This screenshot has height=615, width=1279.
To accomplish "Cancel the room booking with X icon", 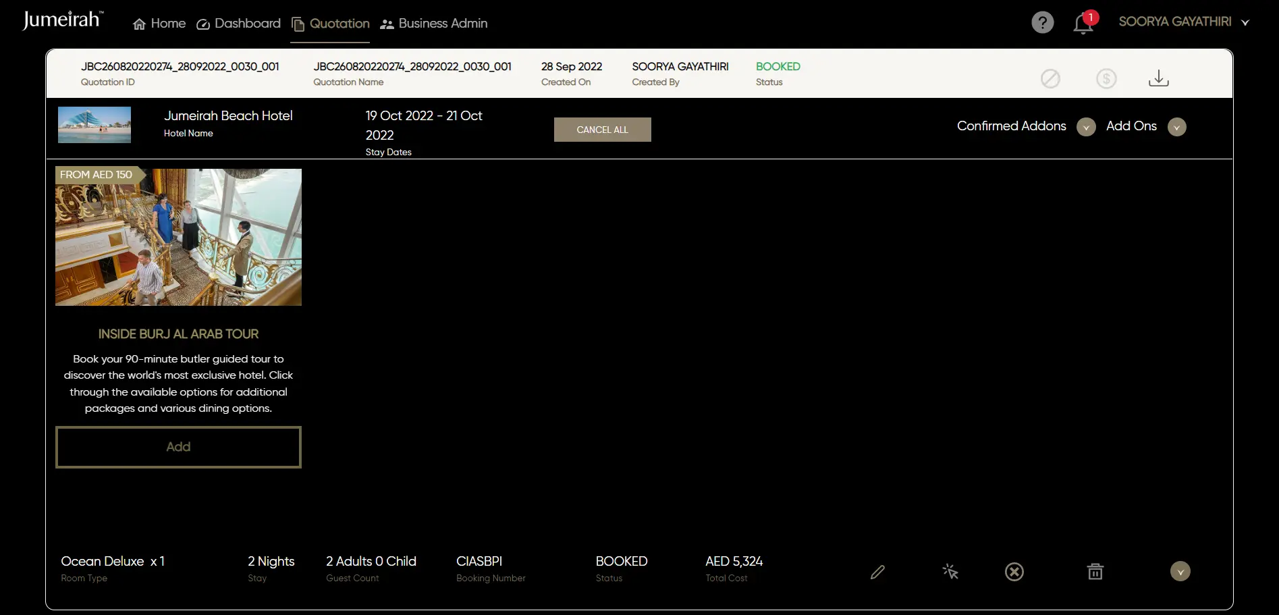I will pyautogui.click(x=1014, y=572).
